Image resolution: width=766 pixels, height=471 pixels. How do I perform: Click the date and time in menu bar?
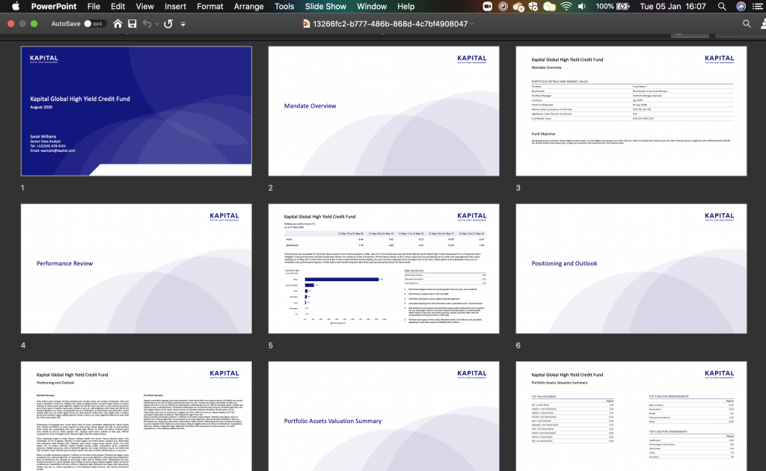[672, 6]
